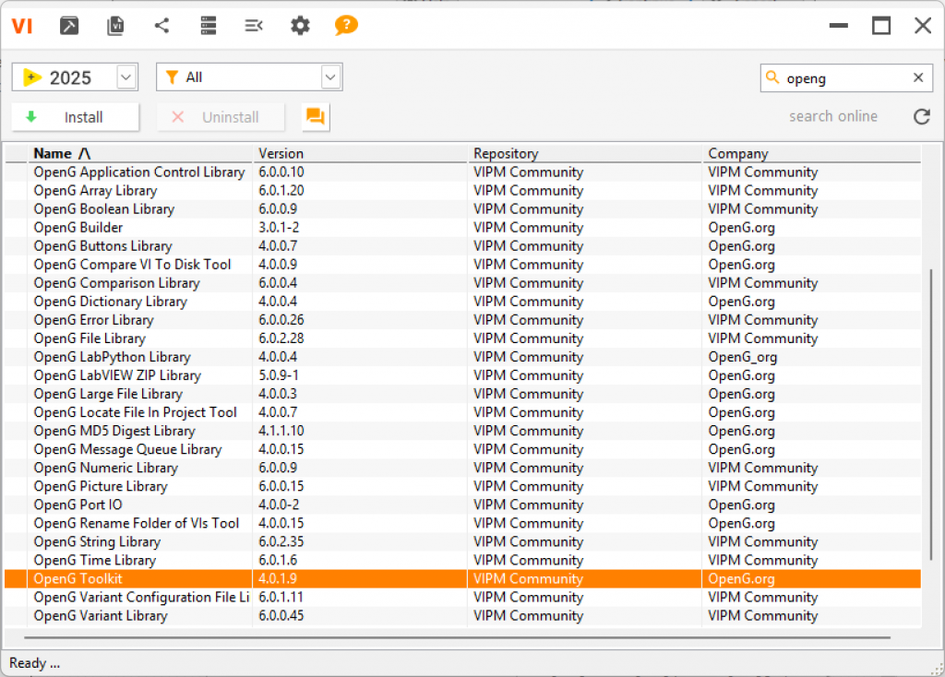Select OpenG Port IO row

(463, 505)
